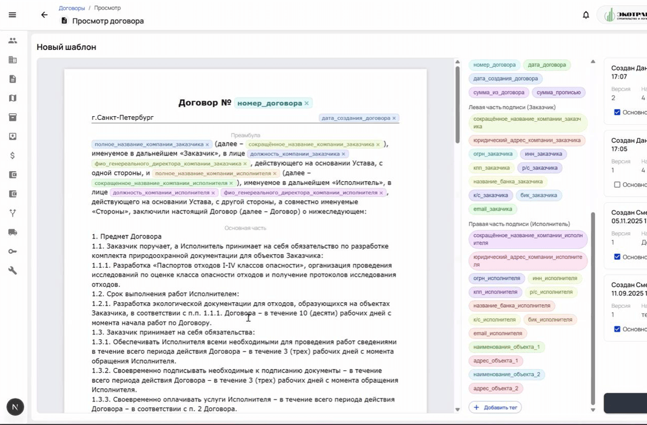Select the номер_договора tag in tag panel
This screenshot has width=647, height=425.
[x=494, y=65]
